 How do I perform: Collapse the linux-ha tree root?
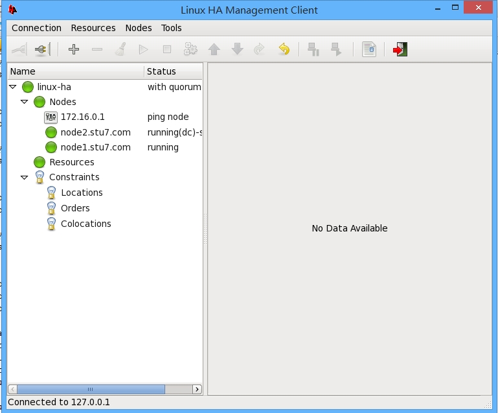click(x=13, y=87)
